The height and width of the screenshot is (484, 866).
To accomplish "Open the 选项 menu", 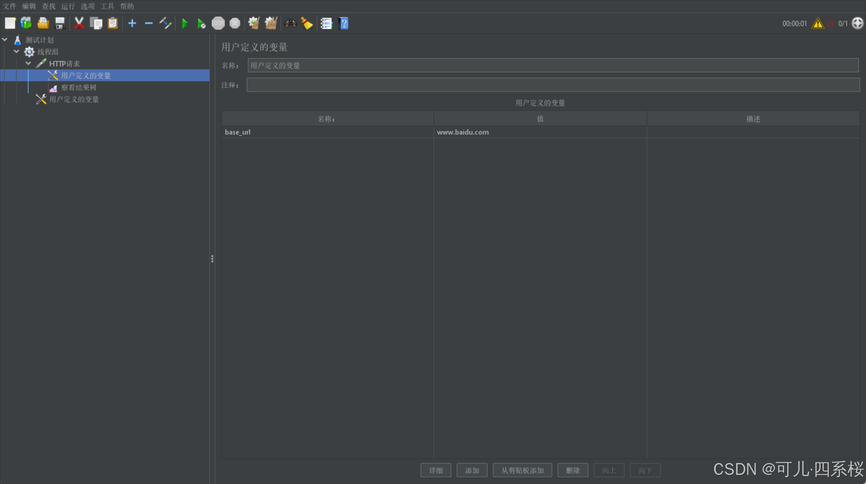I will 87,6.
